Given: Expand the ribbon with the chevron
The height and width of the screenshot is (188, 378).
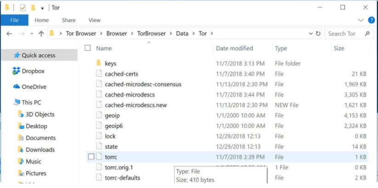Looking at the screenshot, I should (x=361, y=20).
